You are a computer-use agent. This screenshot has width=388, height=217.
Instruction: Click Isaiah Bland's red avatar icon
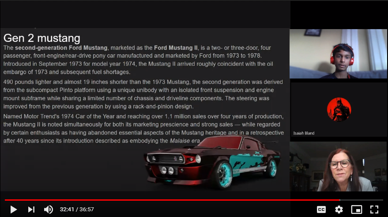coord(339,110)
